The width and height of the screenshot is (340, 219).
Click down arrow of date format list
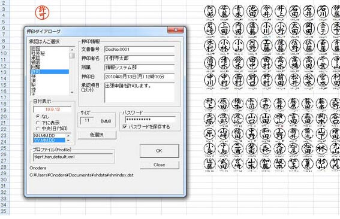(x=68, y=140)
